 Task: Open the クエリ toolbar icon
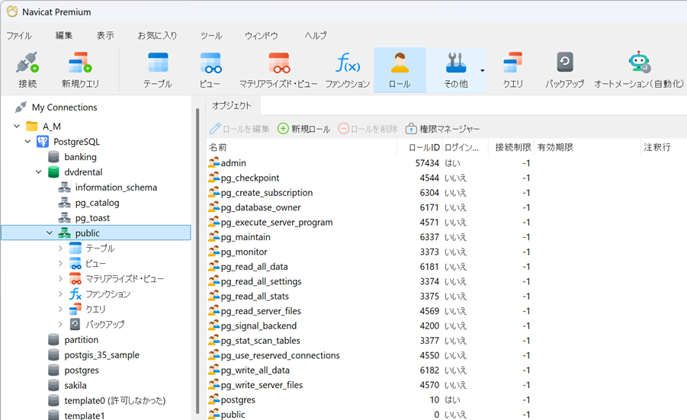512,63
